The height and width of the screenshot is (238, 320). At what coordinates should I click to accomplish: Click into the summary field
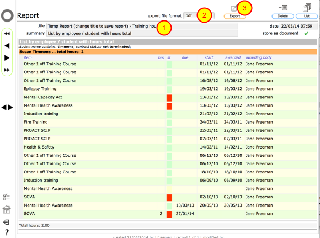[x=142, y=34]
